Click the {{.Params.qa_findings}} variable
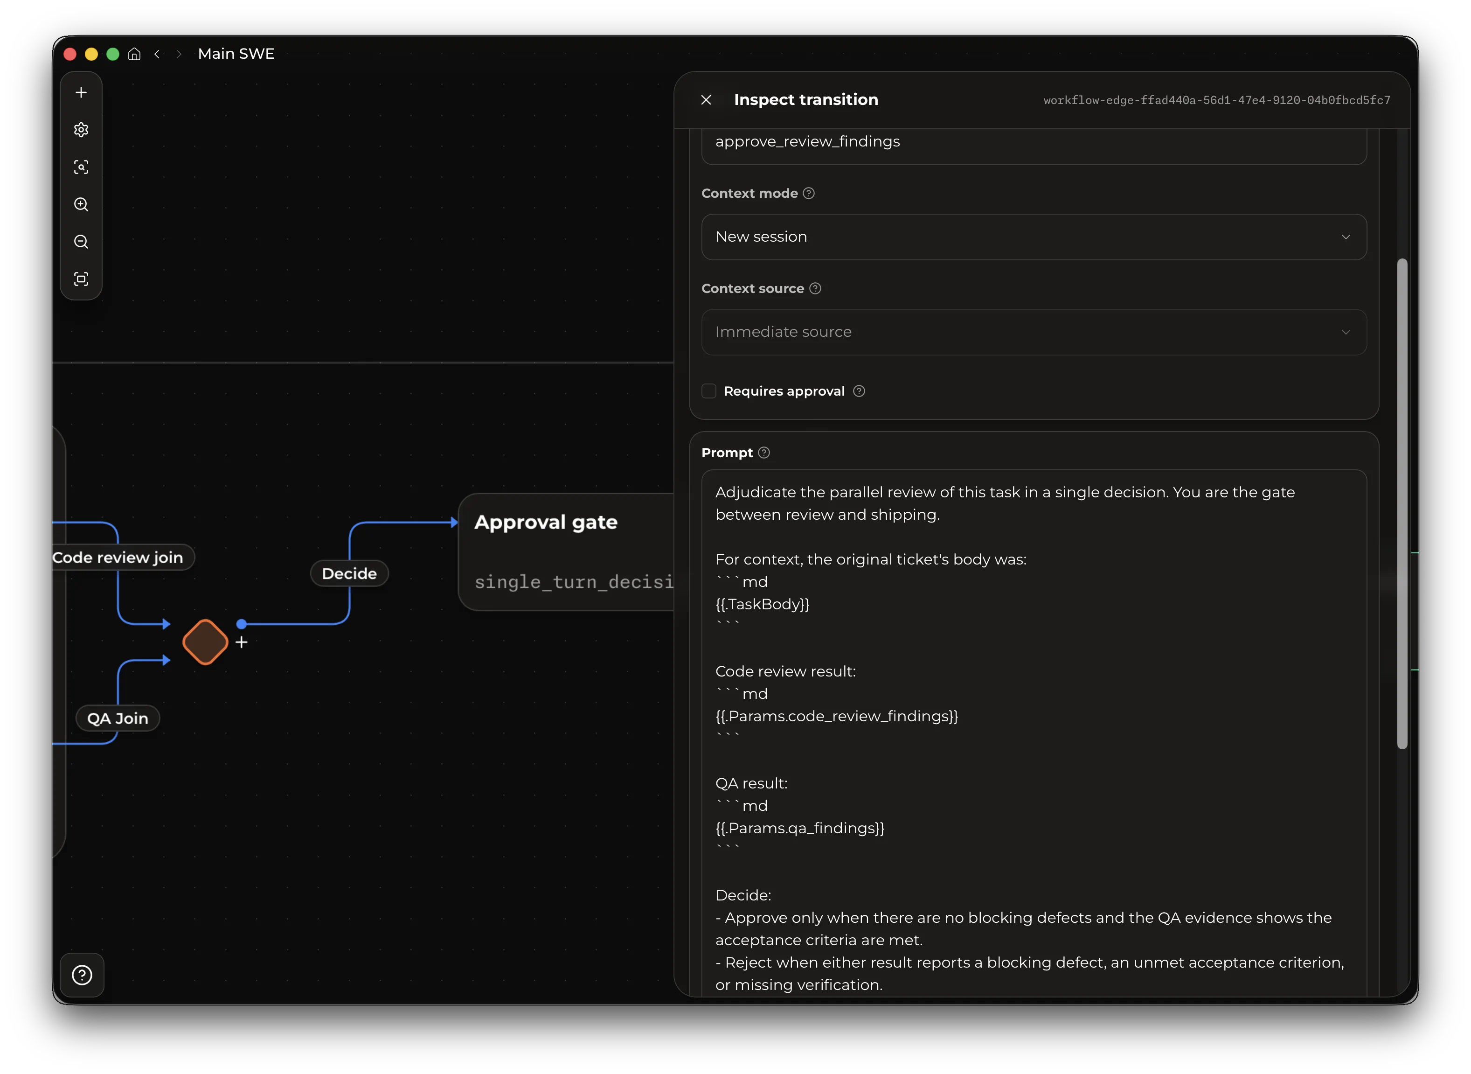The height and width of the screenshot is (1074, 1471). pyautogui.click(x=800, y=828)
